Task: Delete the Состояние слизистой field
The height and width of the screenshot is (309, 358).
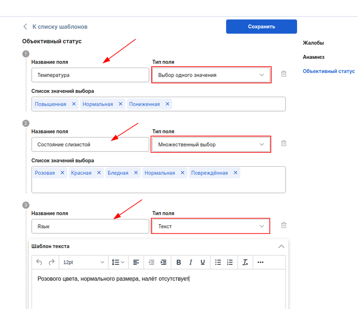Action: [x=284, y=143]
